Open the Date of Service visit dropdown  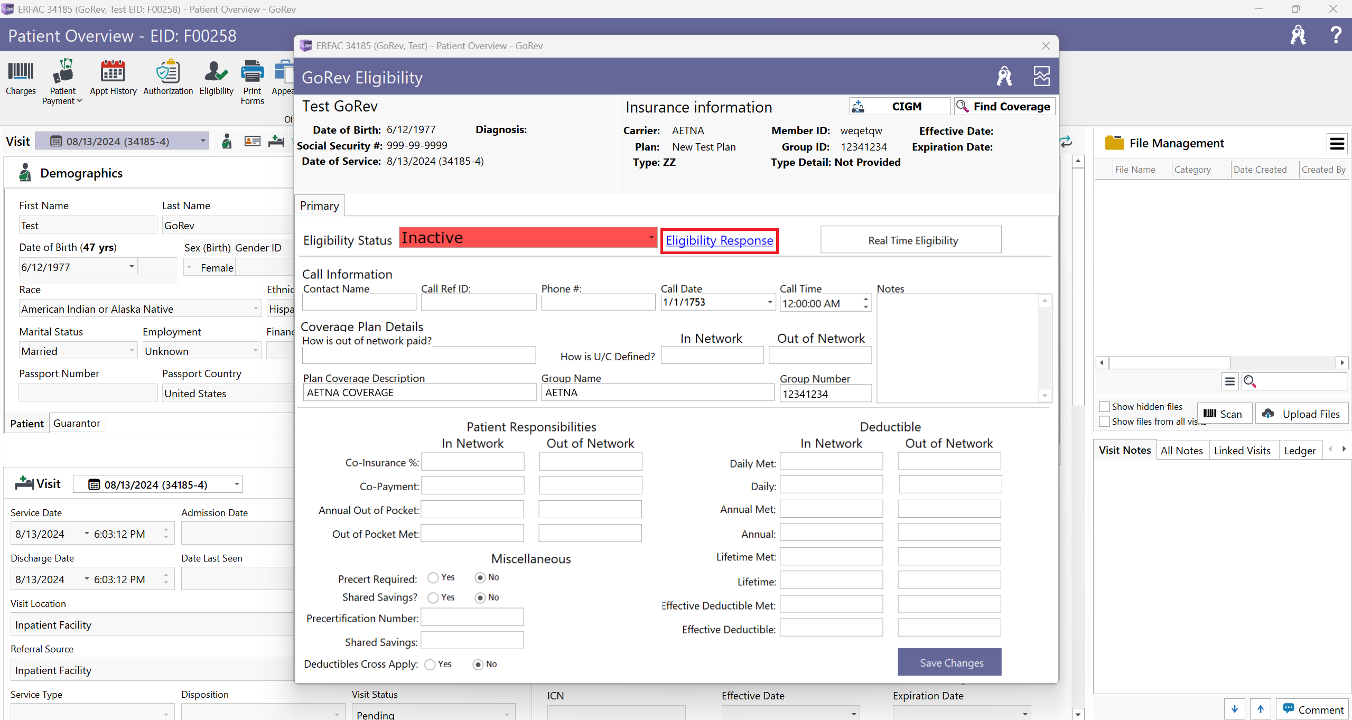[x=199, y=142]
